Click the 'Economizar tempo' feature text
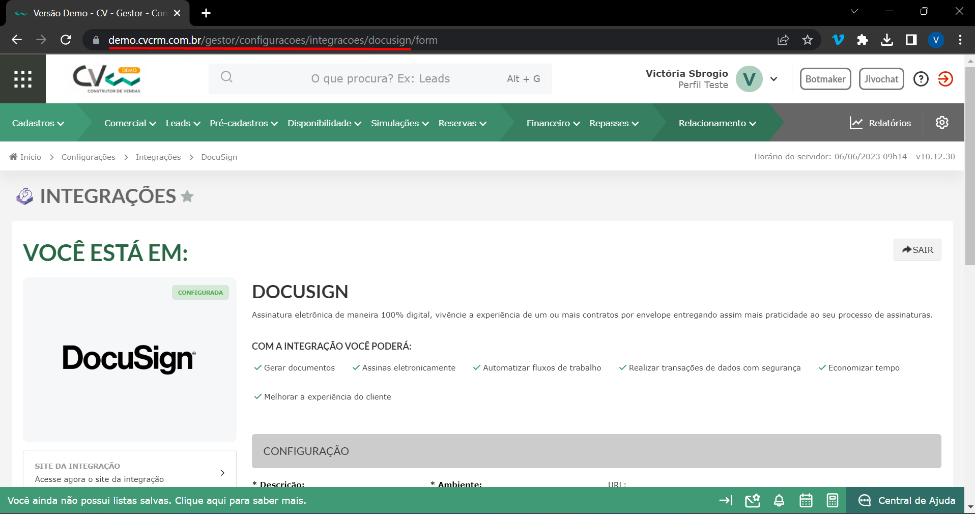Image resolution: width=975 pixels, height=514 pixels. [x=864, y=368]
